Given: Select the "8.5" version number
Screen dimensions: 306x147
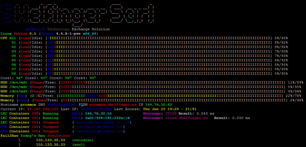Looking at the screenshot, I should (33, 34).
